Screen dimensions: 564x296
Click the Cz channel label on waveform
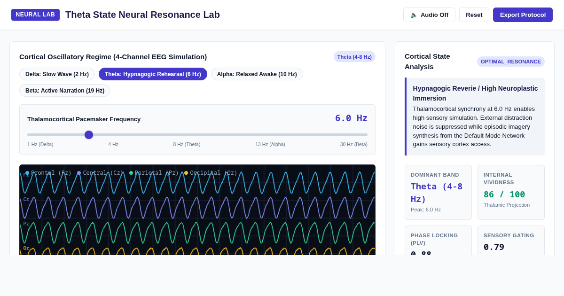pyautogui.click(x=26, y=199)
